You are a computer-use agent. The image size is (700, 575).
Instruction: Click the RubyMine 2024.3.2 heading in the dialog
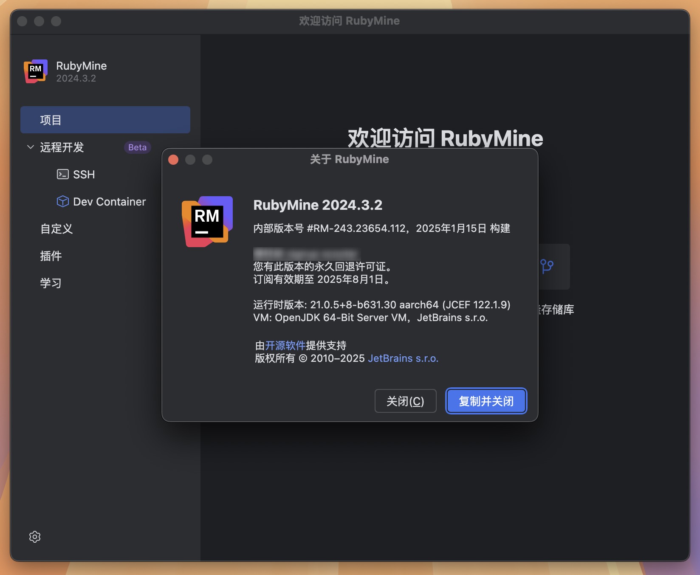coord(318,205)
